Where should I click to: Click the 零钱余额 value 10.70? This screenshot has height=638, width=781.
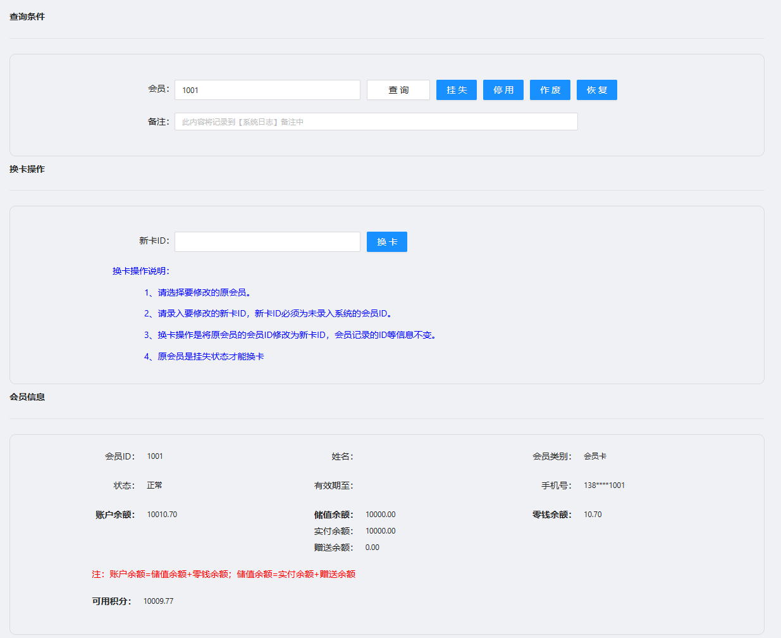pyautogui.click(x=593, y=515)
